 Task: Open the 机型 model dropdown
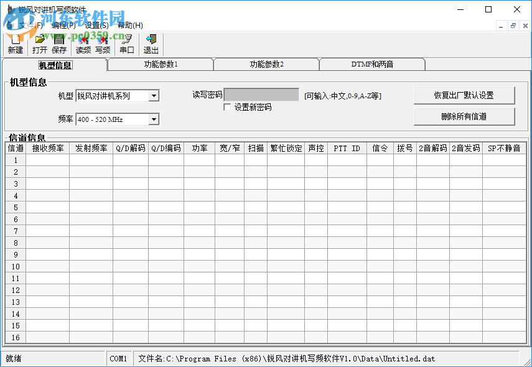[154, 95]
